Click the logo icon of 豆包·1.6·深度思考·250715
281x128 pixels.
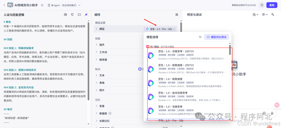[151, 55]
